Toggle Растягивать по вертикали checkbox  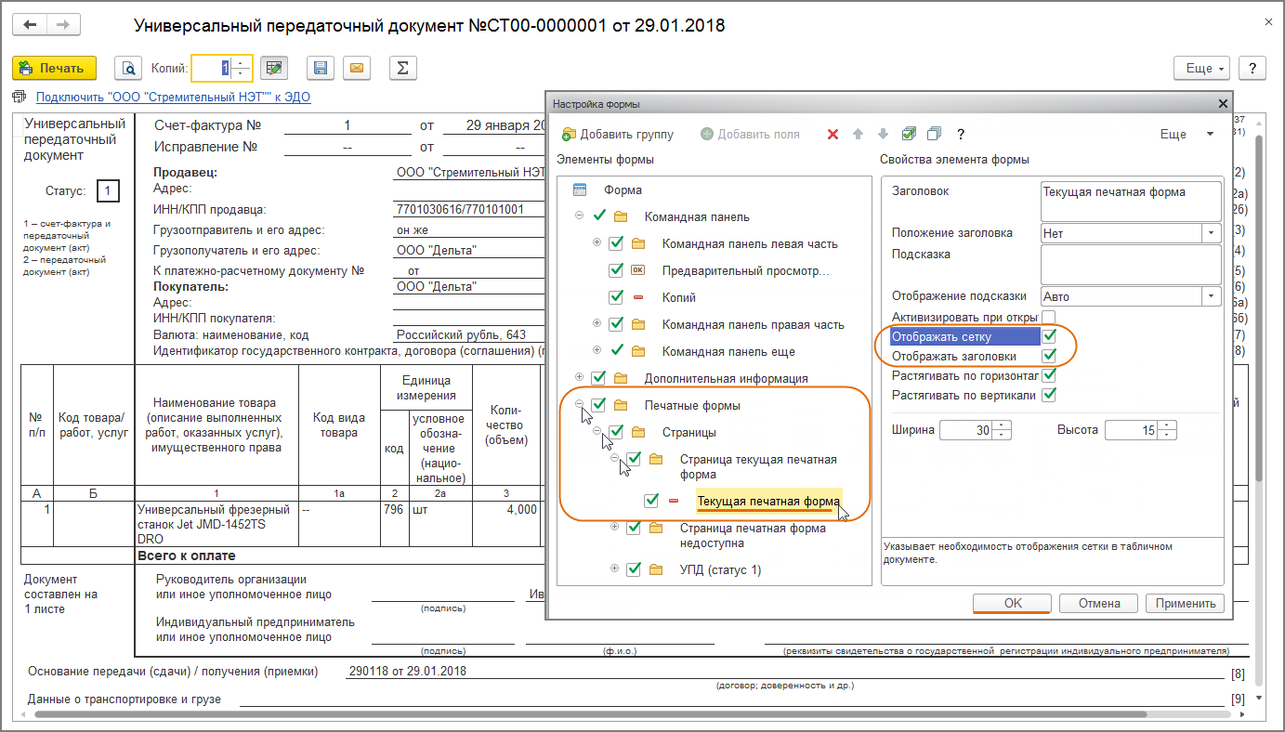pos(1049,395)
